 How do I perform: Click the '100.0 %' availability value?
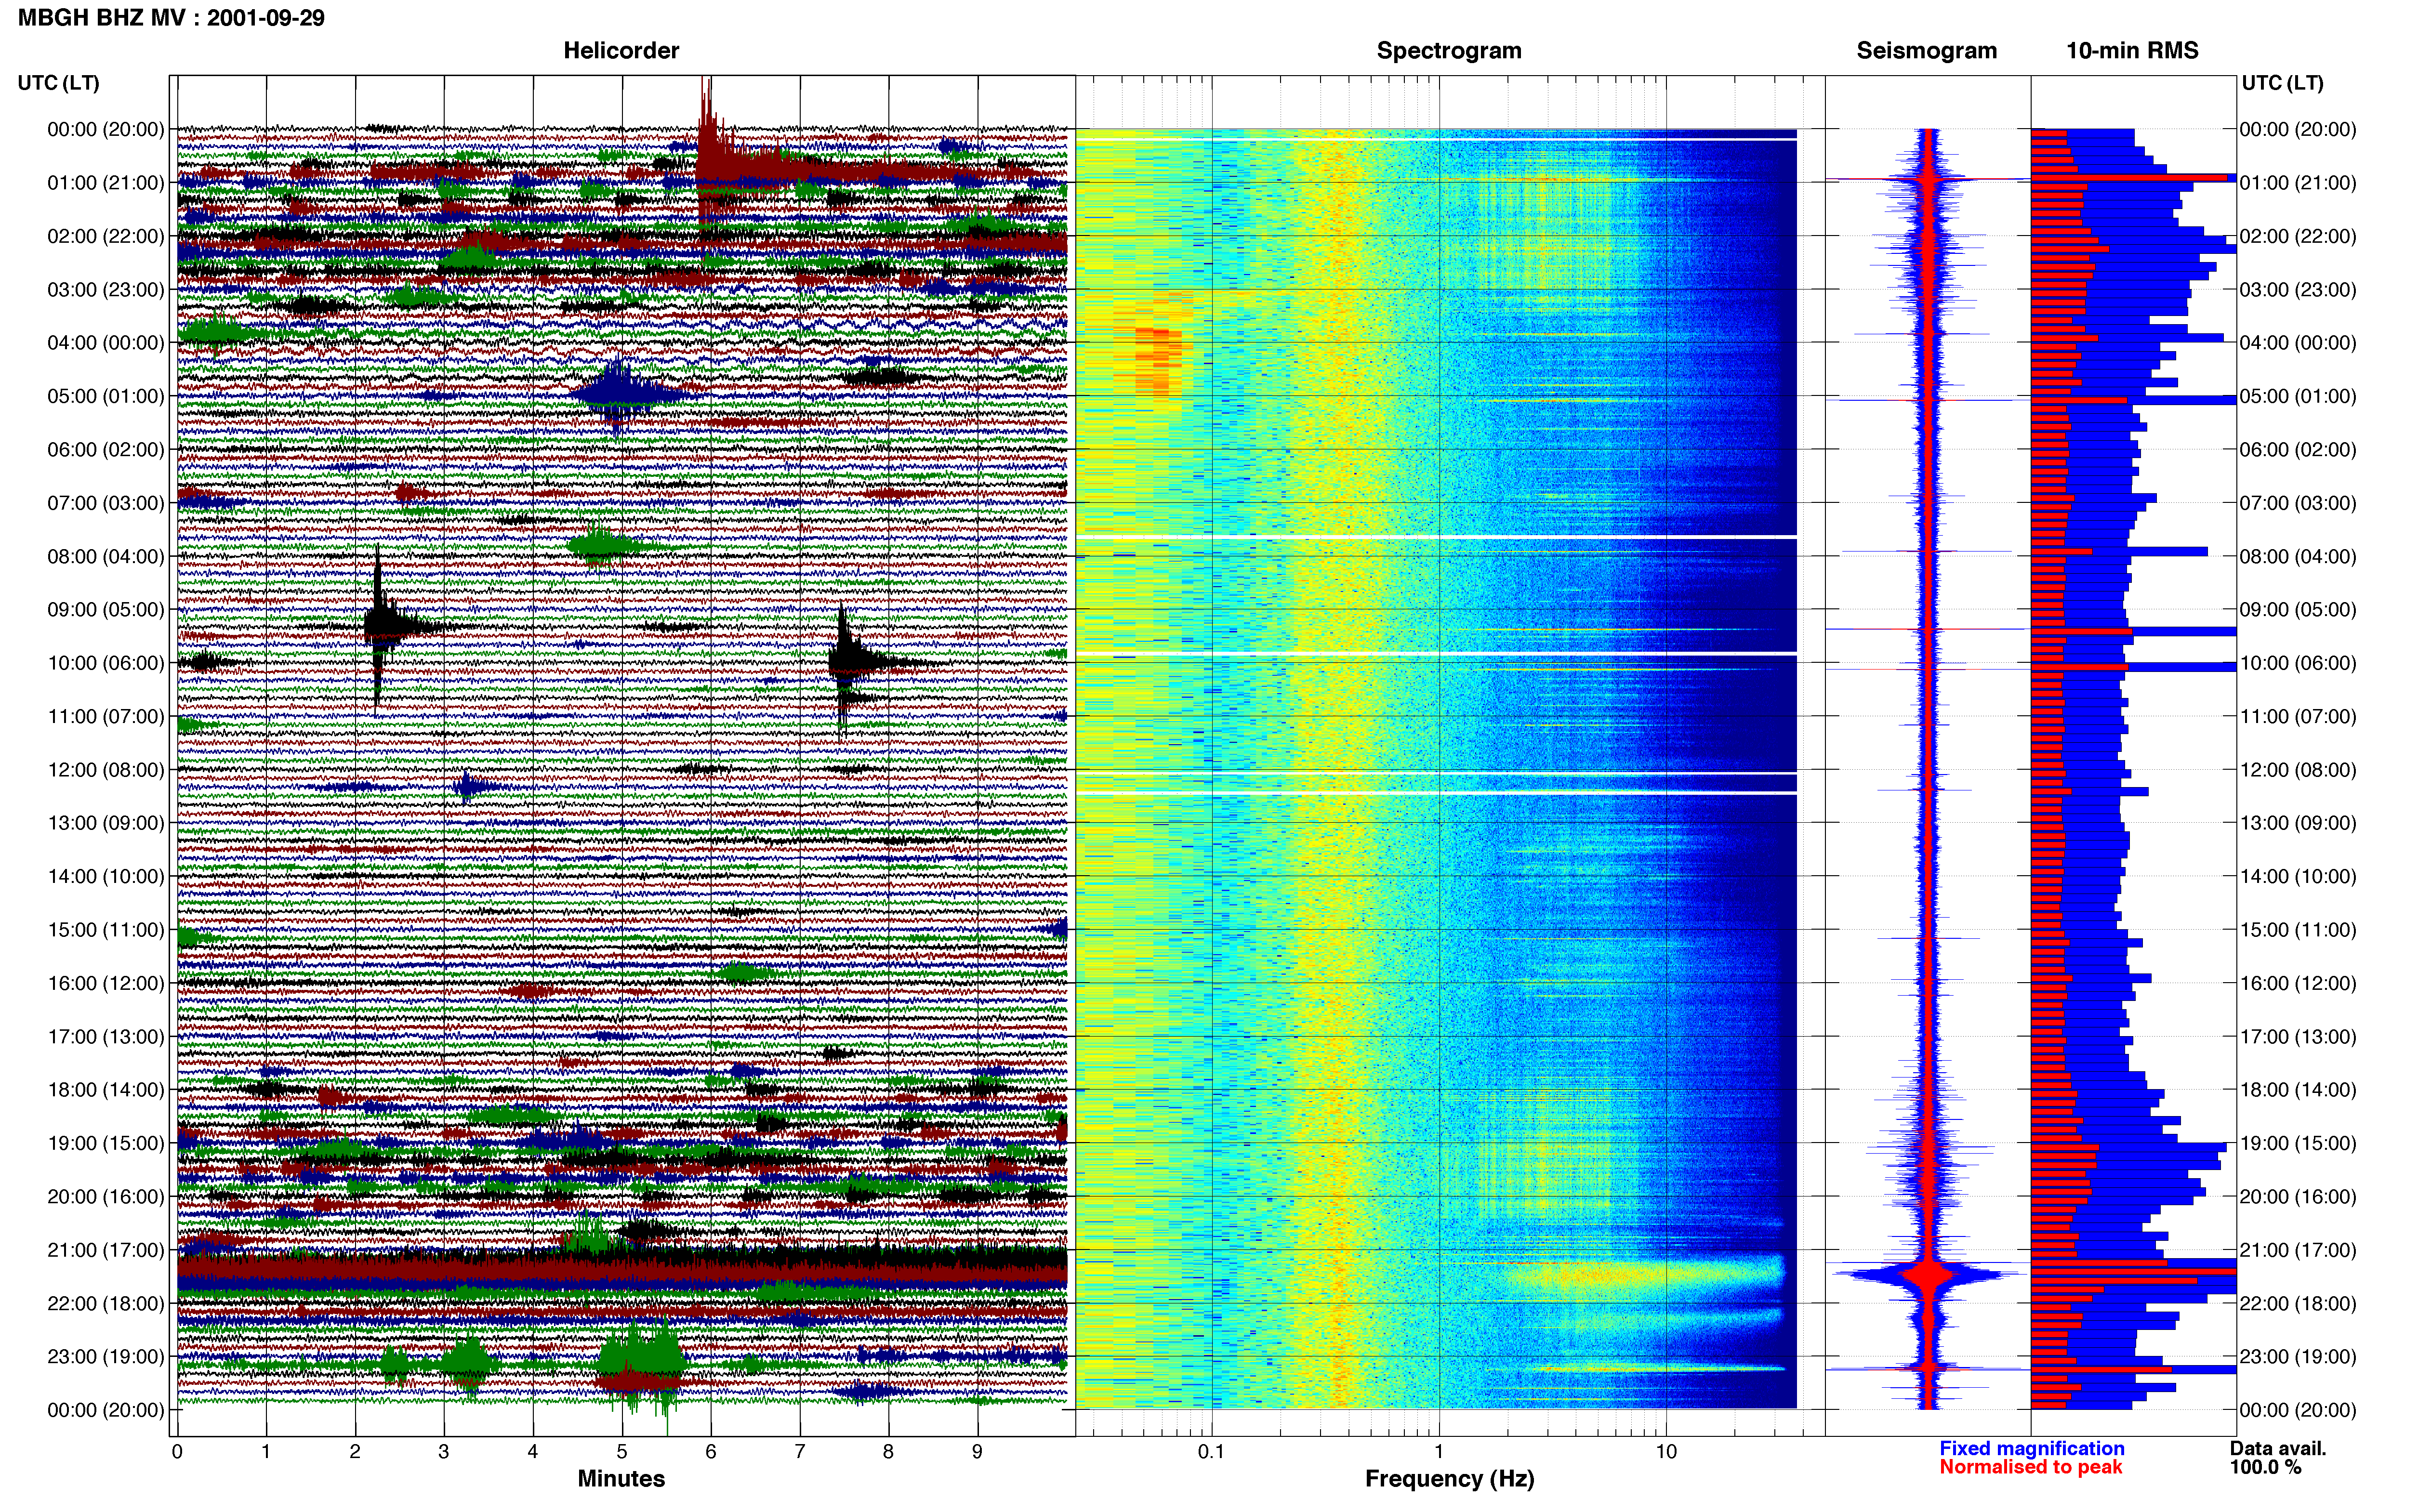pyautogui.click(x=2265, y=1468)
